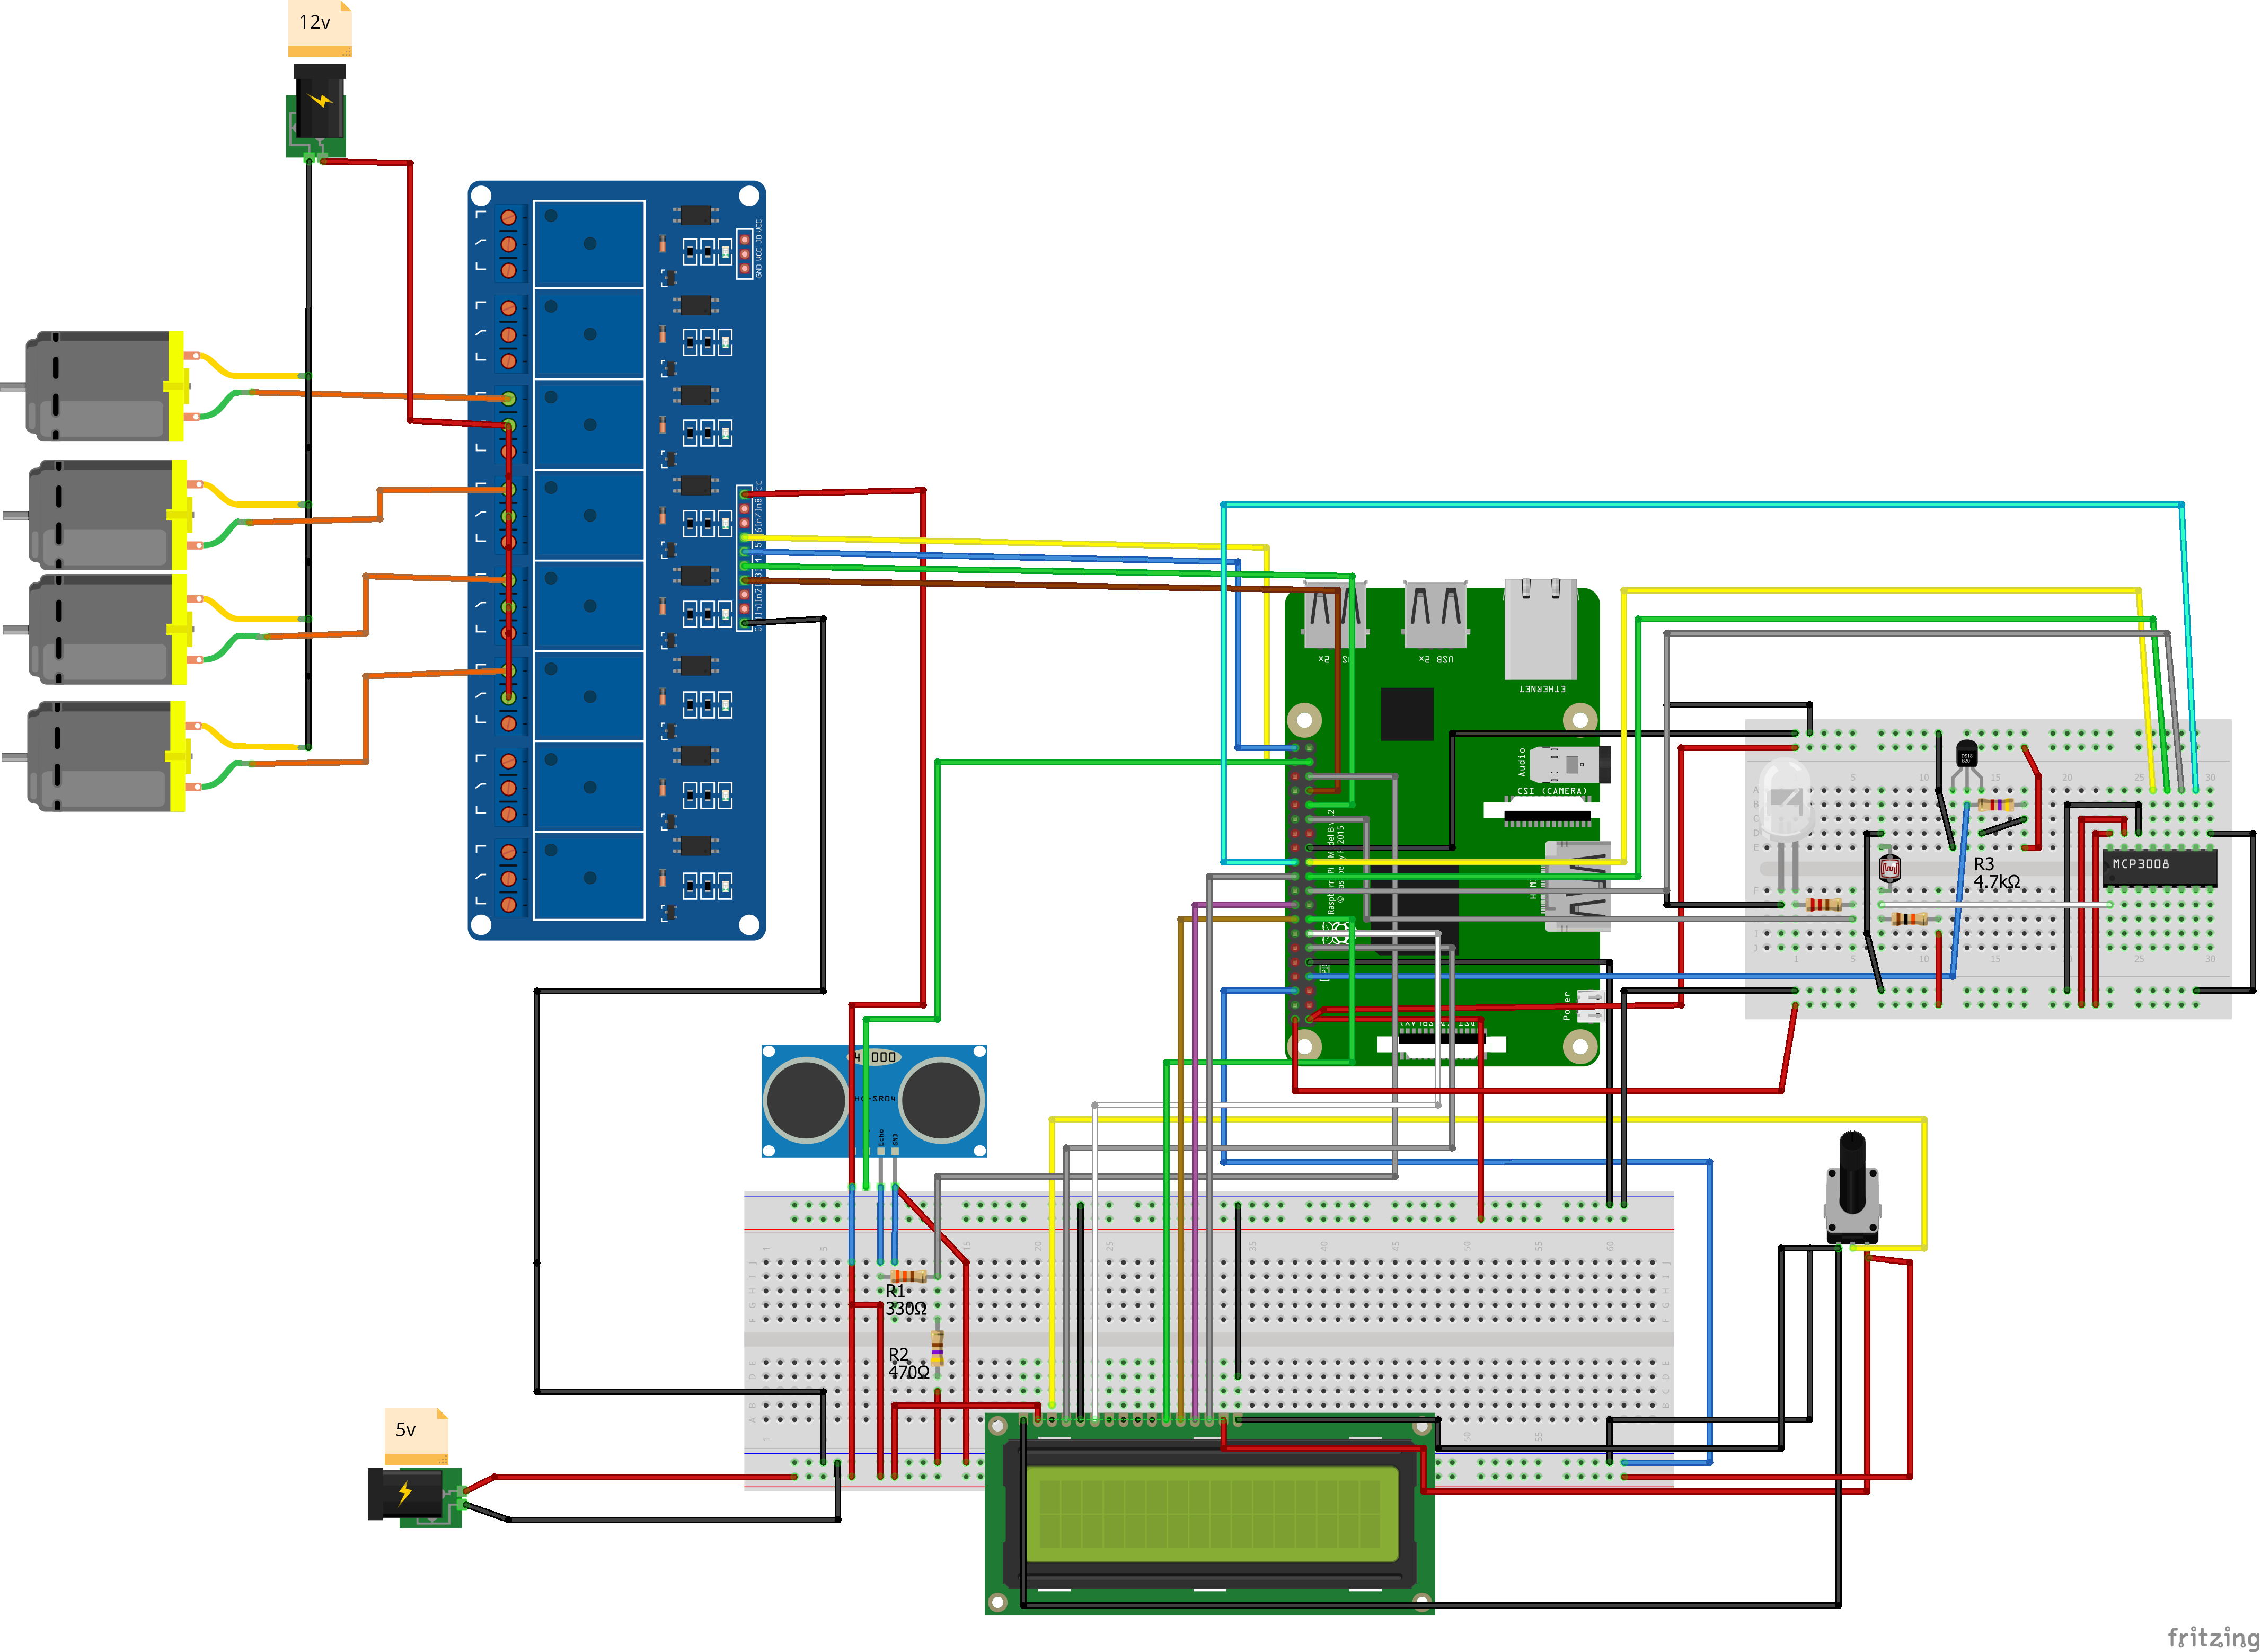Select the R2 470Ω label text

coord(908,1363)
